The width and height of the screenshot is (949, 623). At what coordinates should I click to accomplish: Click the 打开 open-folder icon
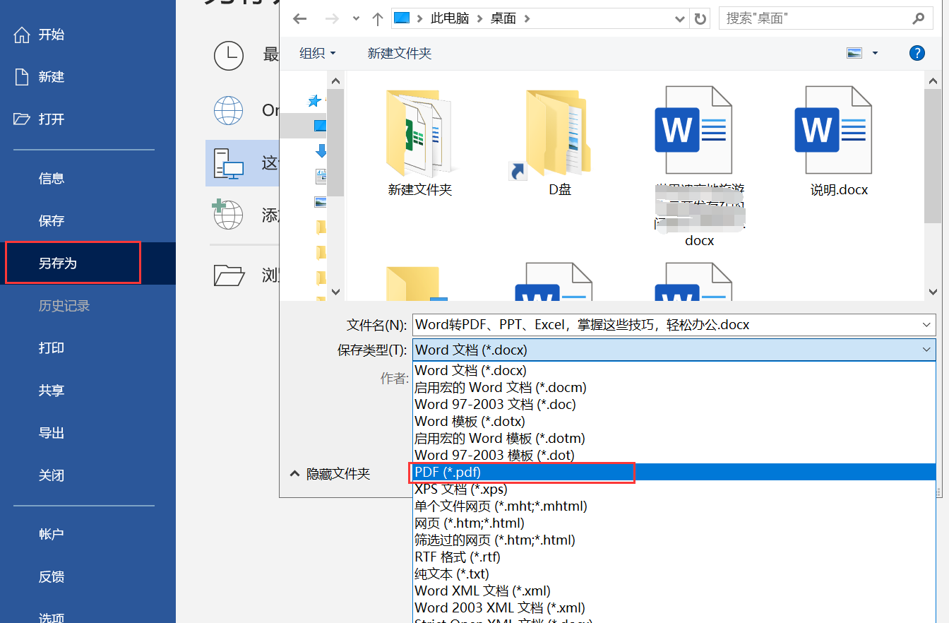(x=22, y=119)
